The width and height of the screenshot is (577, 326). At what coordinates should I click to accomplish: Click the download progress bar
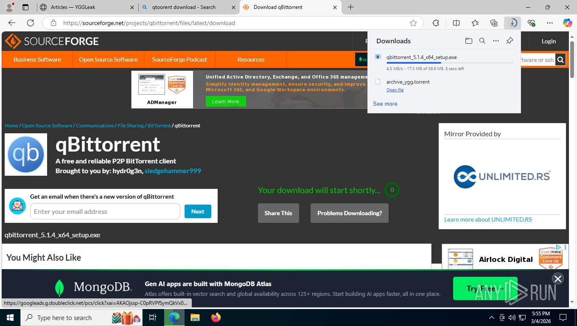[450, 63]
